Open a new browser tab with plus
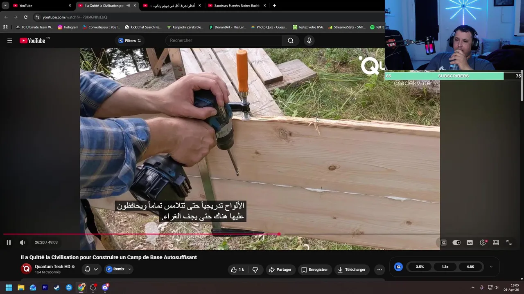The image size is (524, 294). click(x=274, y=6)
